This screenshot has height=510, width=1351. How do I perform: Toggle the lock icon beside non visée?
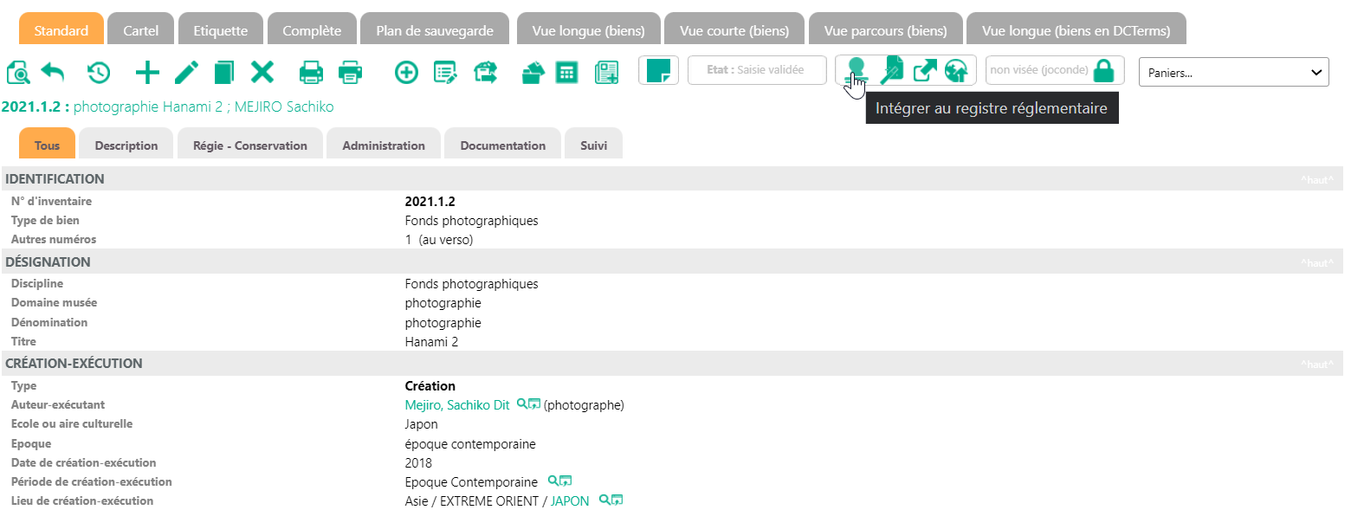click(x=1103, y=71)
